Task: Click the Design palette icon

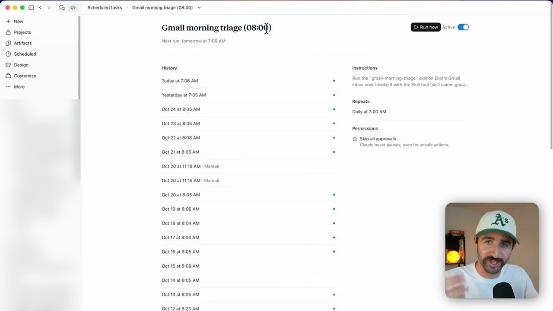Action: (8, 65)
